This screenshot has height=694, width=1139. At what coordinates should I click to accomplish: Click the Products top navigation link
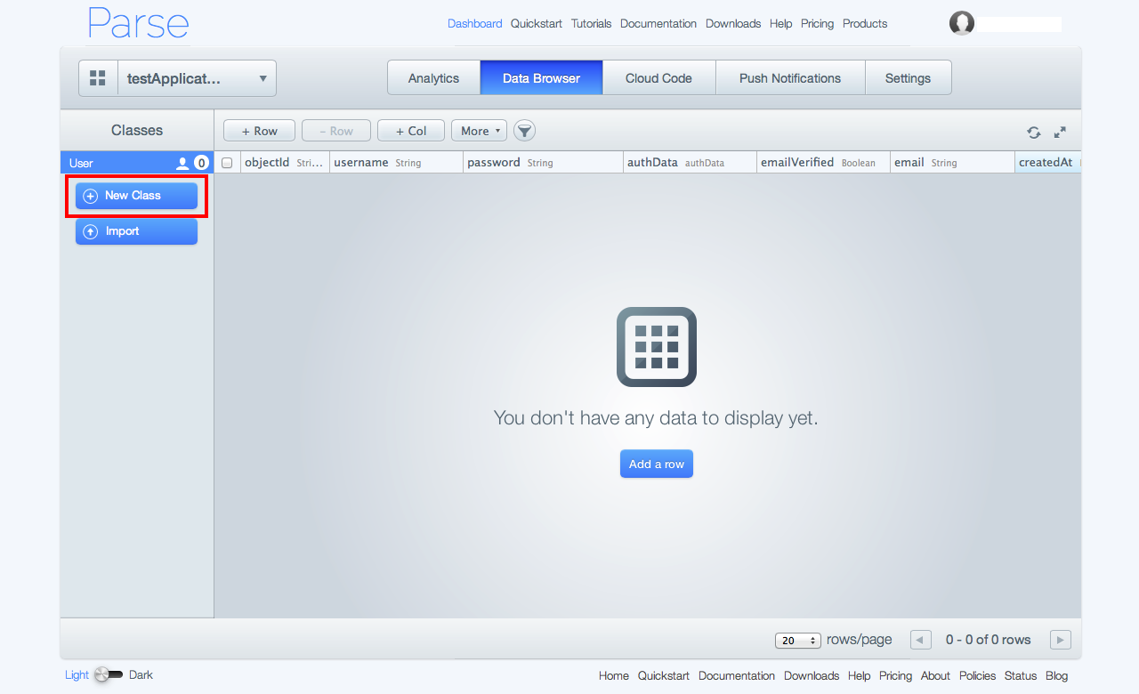coord(865,24)
